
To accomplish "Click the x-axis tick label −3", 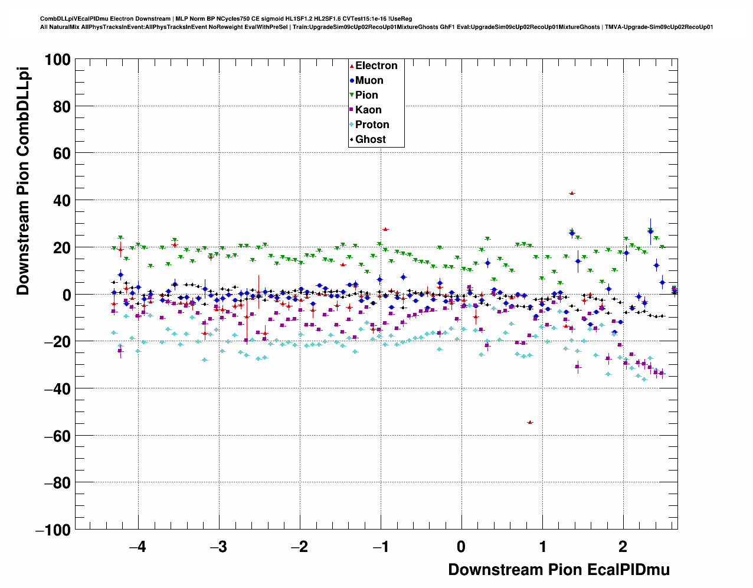I will click(218, 547).
